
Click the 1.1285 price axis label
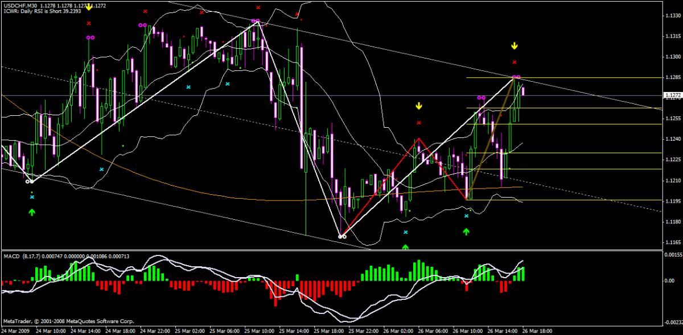(x=672, y=77)
